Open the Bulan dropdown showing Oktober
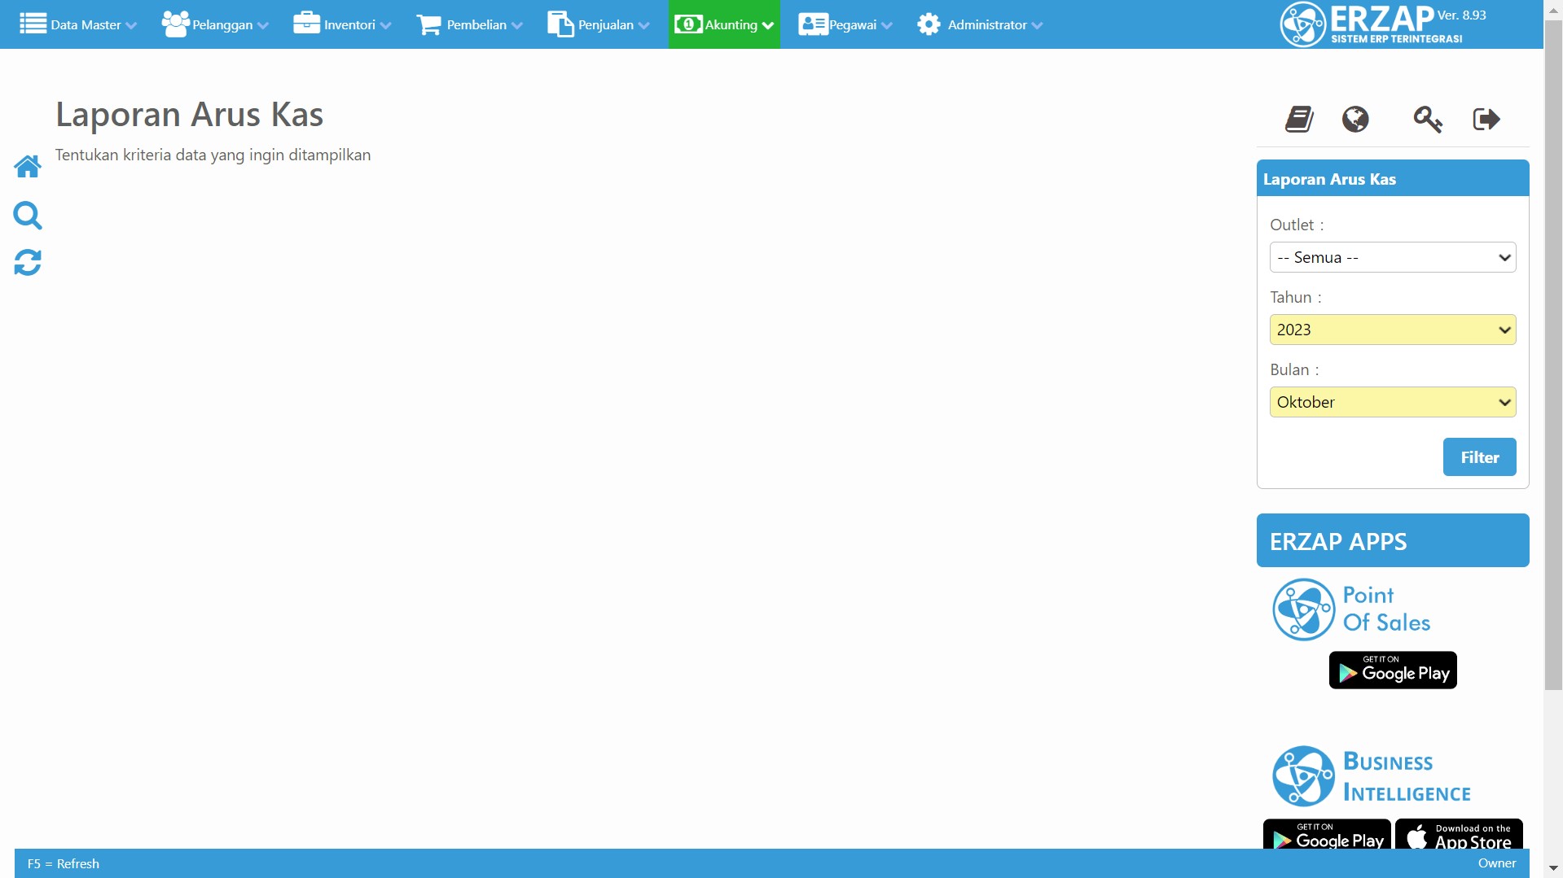1563x878 pixels. pyautogui.click(x=1393, y=402)
